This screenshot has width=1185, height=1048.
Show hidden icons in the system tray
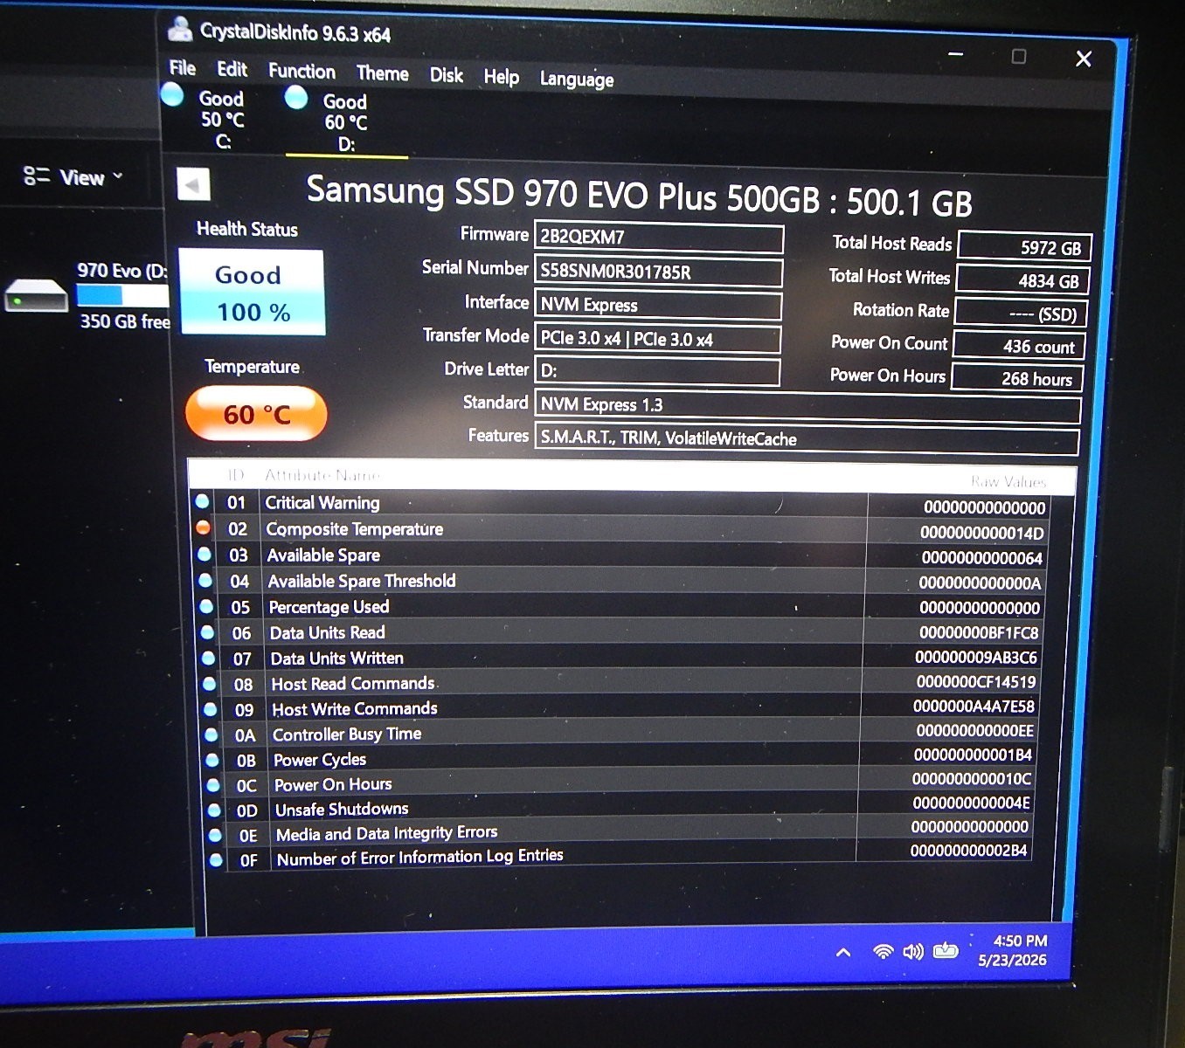point(843,952)
